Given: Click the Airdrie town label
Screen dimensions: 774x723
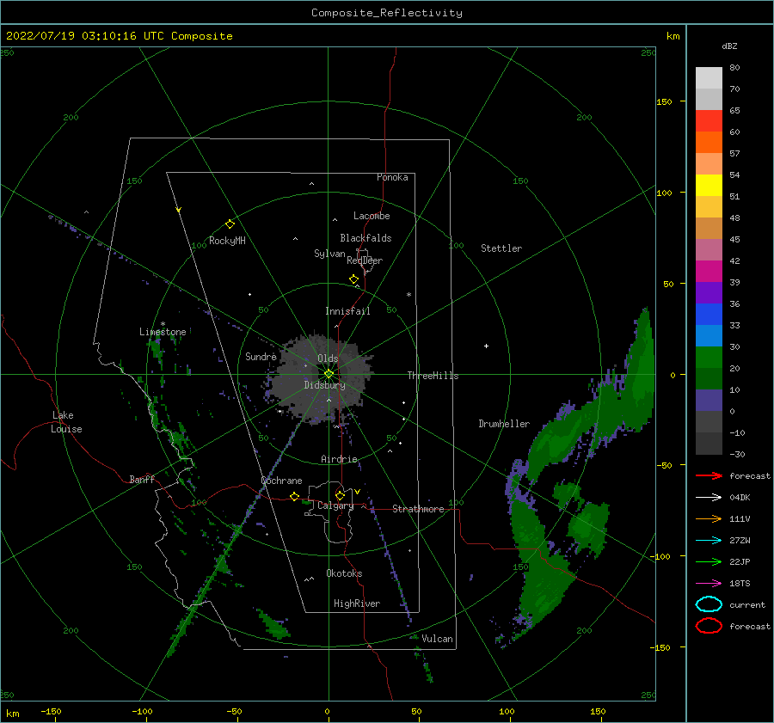Looking at the screenshot, I should click(339, 459).
